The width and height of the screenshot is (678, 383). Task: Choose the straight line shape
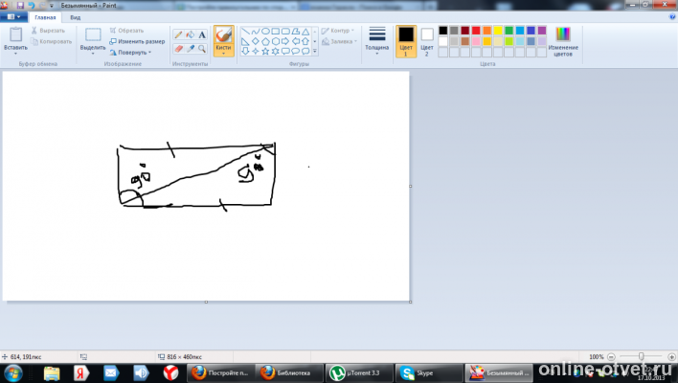click(245, 32)
